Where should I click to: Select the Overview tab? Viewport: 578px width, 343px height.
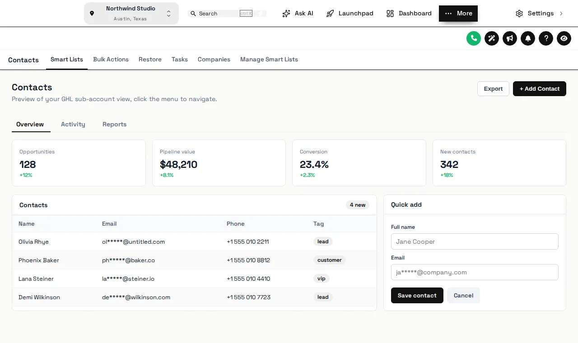coord(30,125)
